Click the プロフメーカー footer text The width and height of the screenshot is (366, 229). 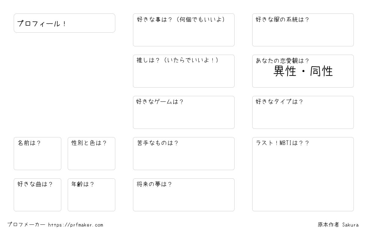tap(26, 225)
